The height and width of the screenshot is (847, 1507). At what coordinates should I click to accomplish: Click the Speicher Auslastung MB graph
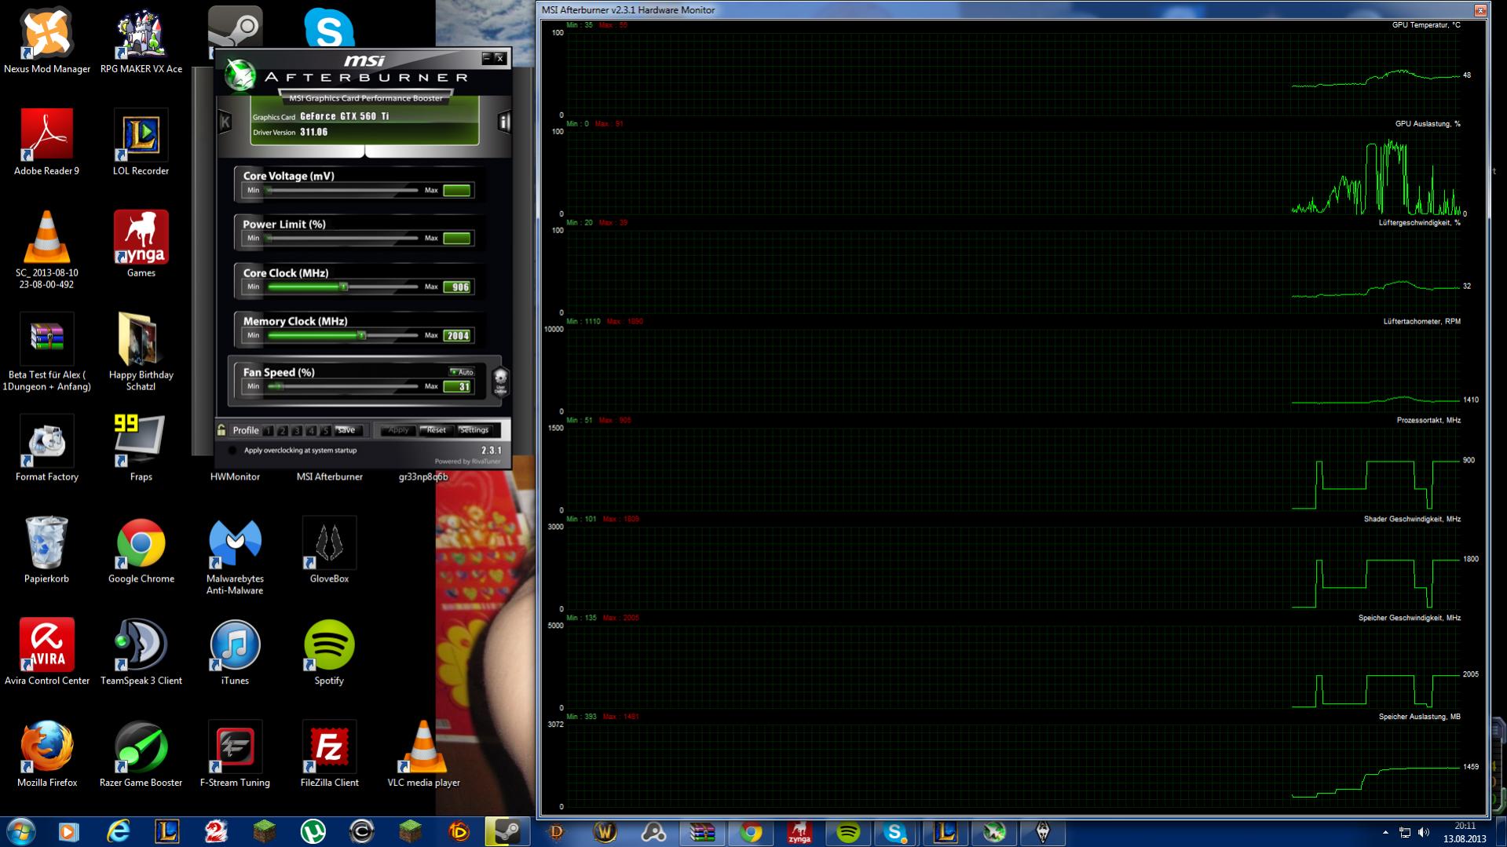coord(1013,766)
